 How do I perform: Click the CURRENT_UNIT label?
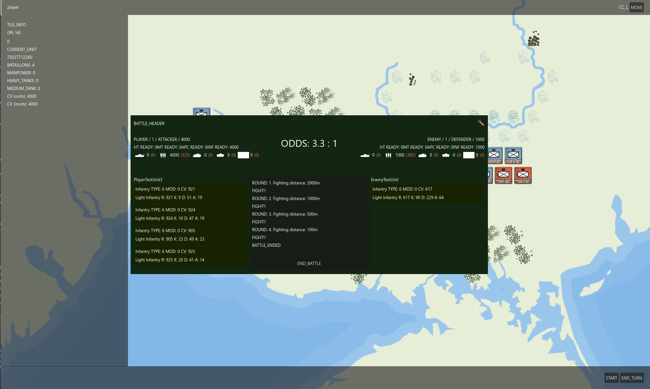22,49
